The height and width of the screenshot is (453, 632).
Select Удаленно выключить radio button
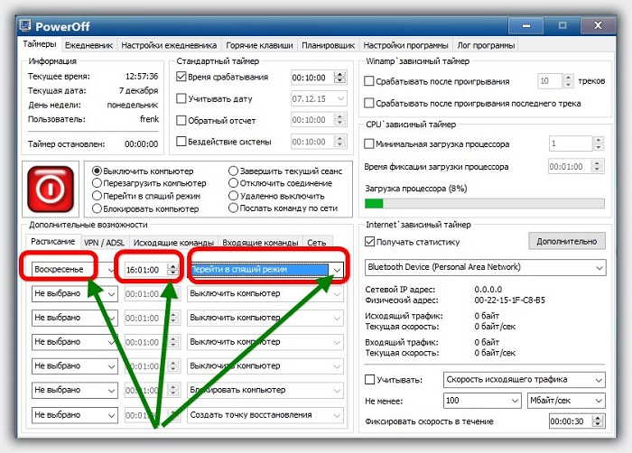pyautogui.click(x=233, y=196)
